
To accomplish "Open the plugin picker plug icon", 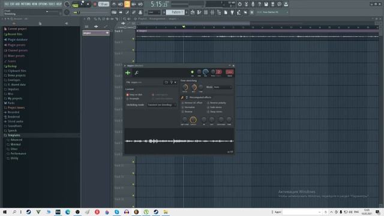I will (x=232, y=12).
